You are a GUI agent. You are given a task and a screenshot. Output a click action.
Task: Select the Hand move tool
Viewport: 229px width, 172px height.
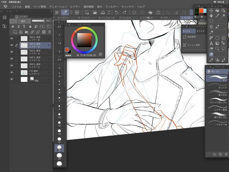[x=211, y=15]
